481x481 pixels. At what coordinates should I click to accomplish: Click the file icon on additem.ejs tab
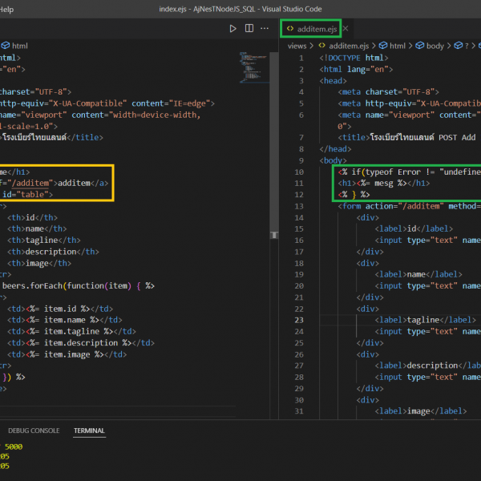(289, 29)
